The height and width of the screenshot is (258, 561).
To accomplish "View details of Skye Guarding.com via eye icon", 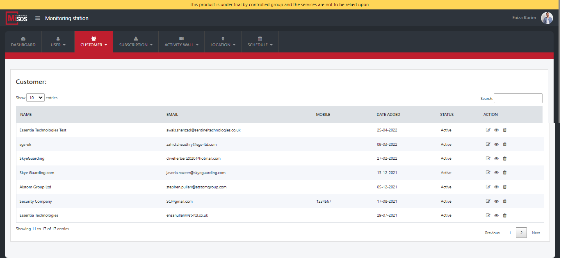I will (x=496, y=173).
